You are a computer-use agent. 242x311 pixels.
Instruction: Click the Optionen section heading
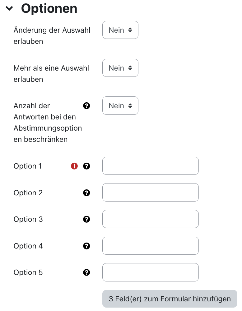click(49, 8)
